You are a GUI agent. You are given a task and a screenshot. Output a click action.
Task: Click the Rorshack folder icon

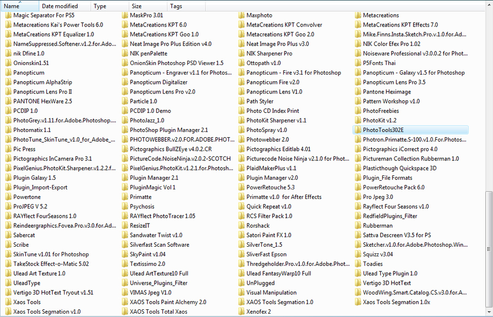(242, 225)
